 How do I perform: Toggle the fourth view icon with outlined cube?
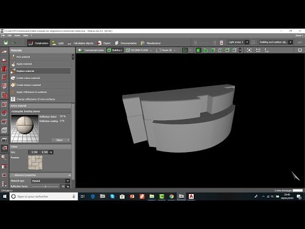(220, 50)
